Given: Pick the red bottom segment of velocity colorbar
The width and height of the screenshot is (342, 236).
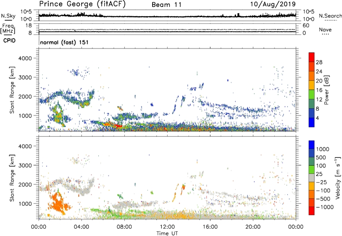Looking at the screenshot, I should pyautogui.click(x=312, y=211).
